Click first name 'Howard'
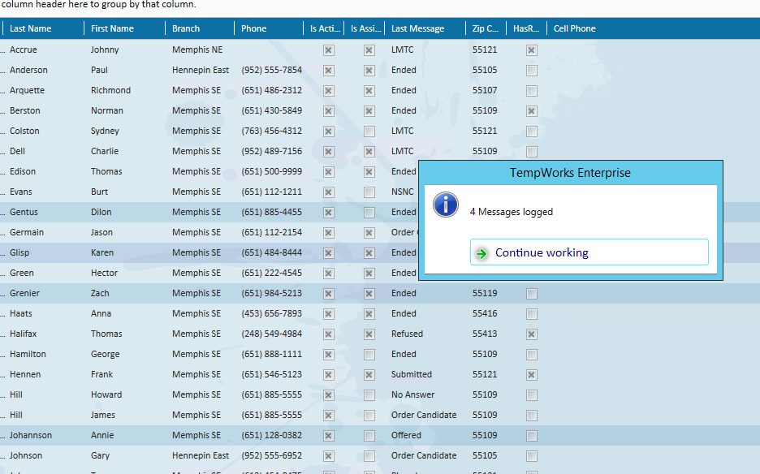 [106, 394]
